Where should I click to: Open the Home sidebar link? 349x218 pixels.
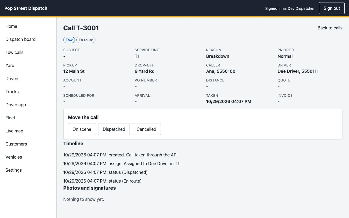coord(11,26)
